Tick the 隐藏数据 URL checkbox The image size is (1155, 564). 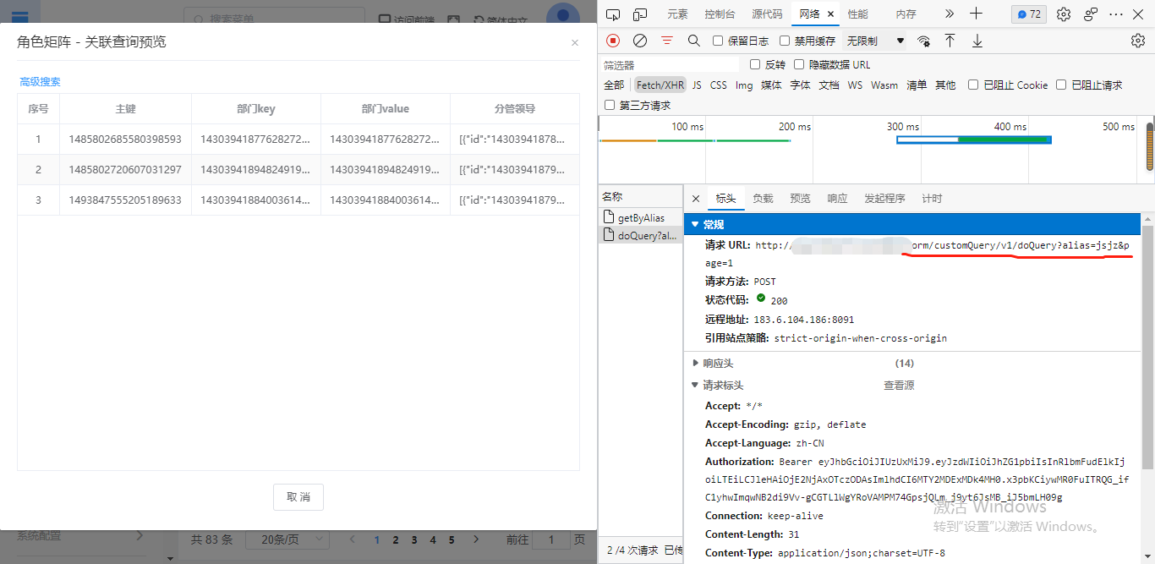point(799,64)
